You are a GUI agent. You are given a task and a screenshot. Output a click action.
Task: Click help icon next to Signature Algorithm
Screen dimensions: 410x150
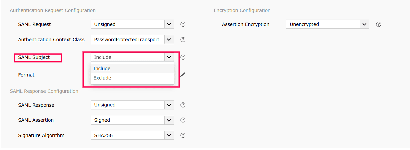(183, 135)
